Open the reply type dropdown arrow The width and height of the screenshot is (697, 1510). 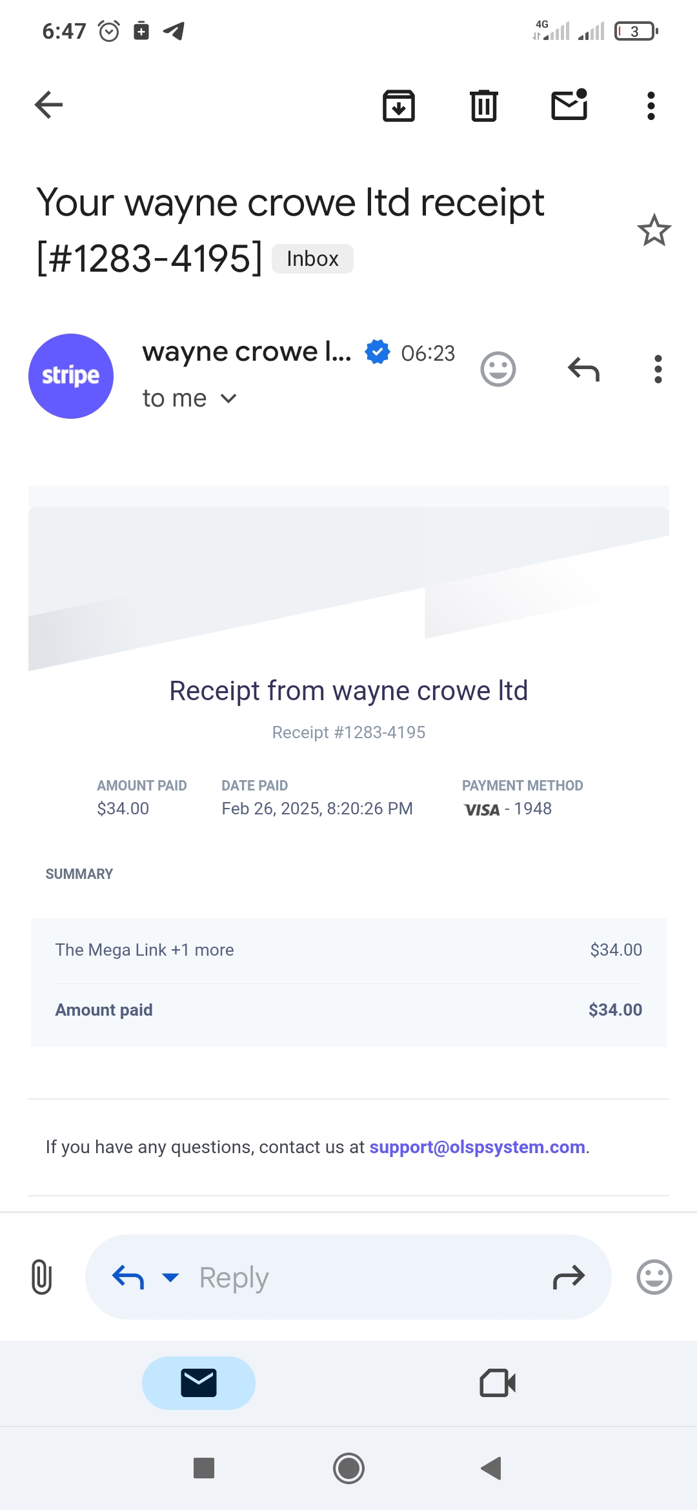tap(170, 1277)
